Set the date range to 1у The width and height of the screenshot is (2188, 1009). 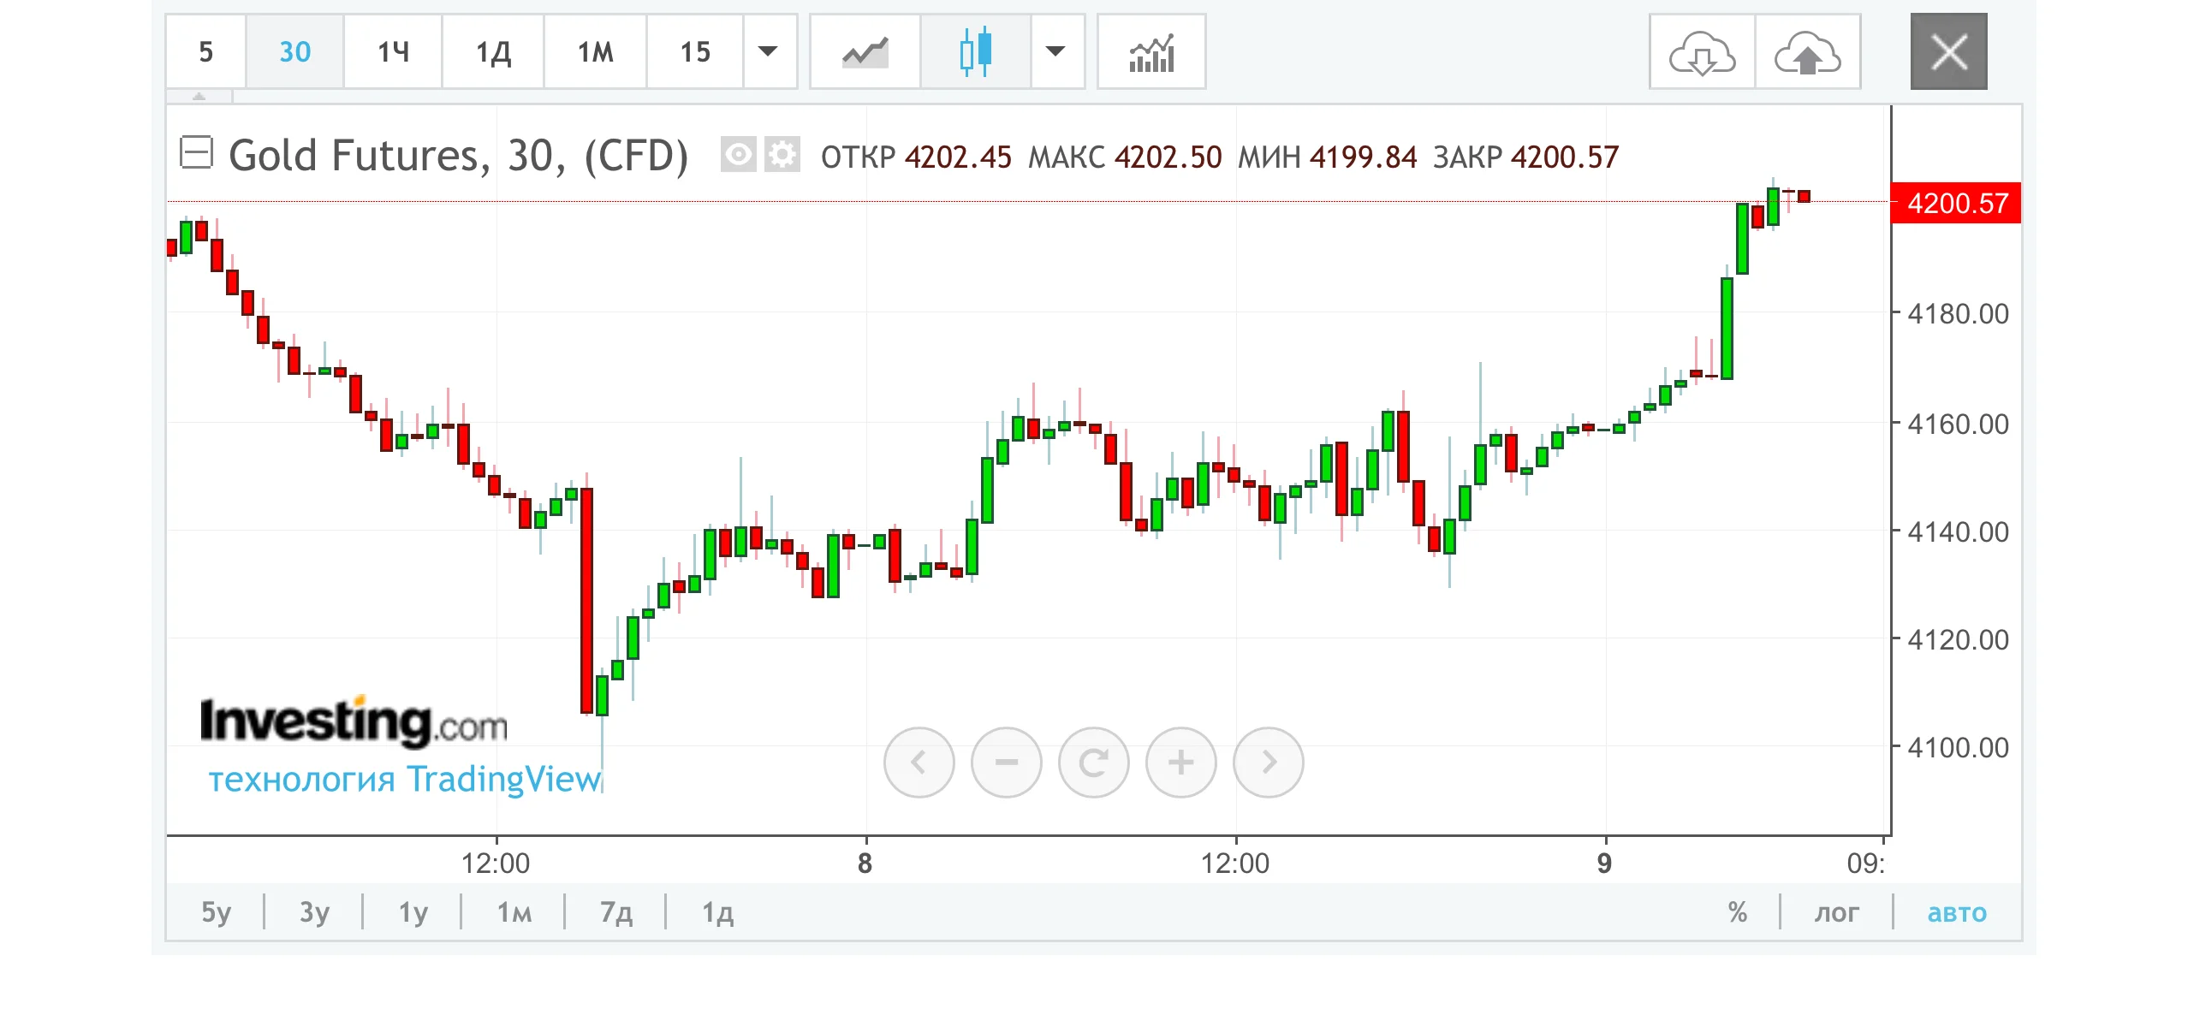point(413,911)
